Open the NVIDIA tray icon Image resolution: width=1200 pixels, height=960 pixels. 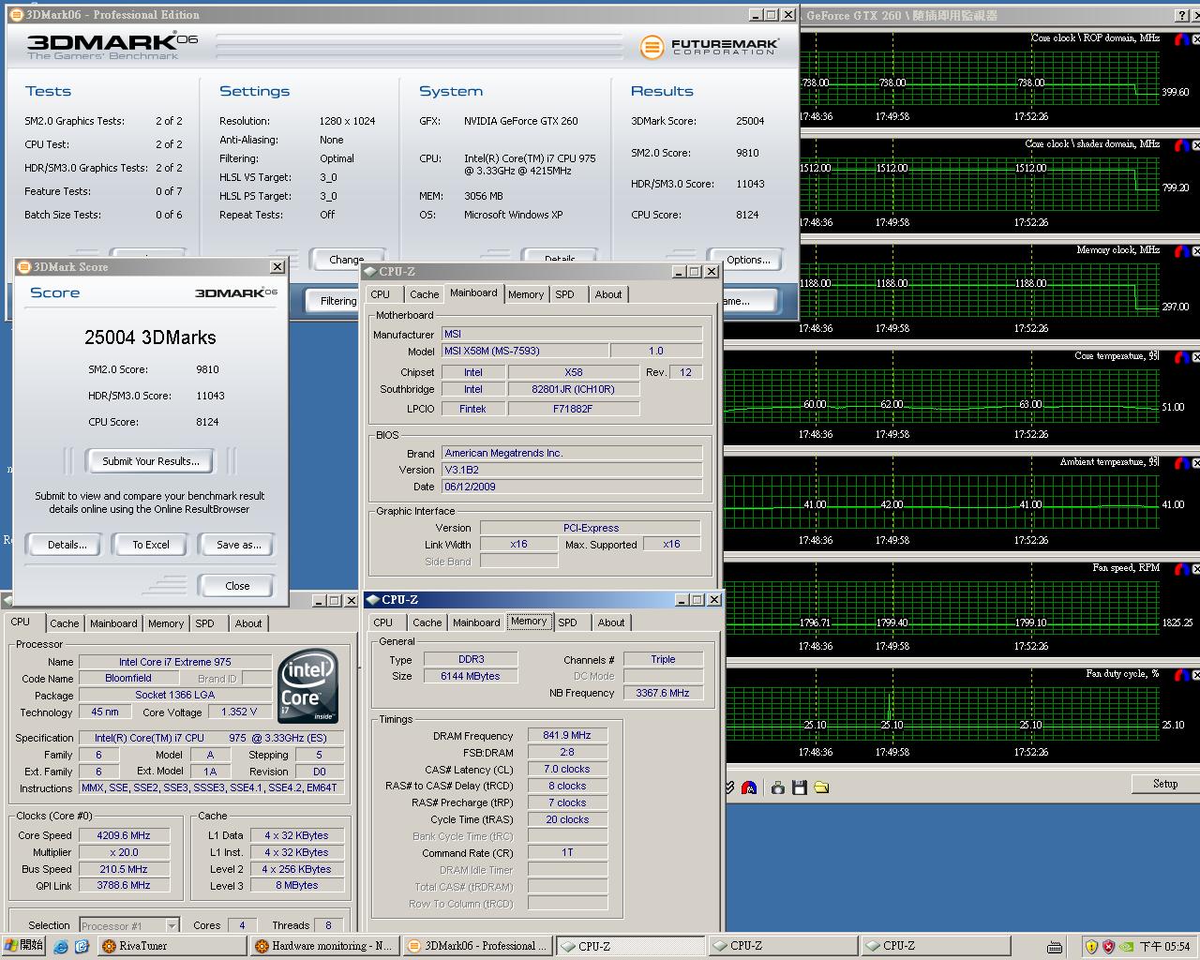(1126, 946)
